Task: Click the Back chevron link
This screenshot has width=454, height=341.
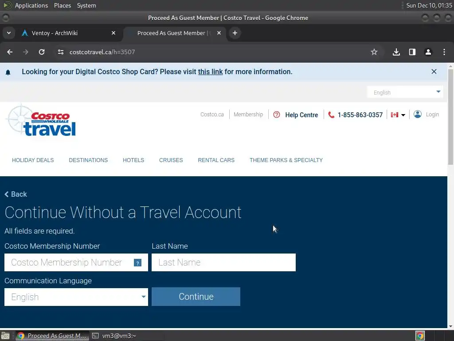Action: (x=16, y=194)
